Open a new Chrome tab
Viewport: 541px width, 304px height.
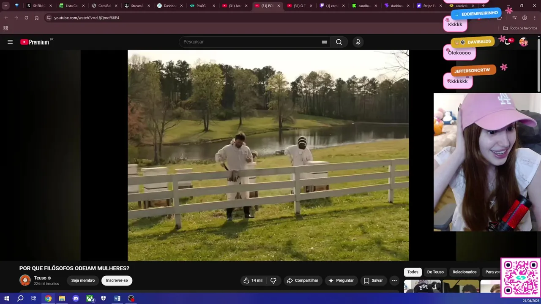pyautogui.click(x=483, y=5)
